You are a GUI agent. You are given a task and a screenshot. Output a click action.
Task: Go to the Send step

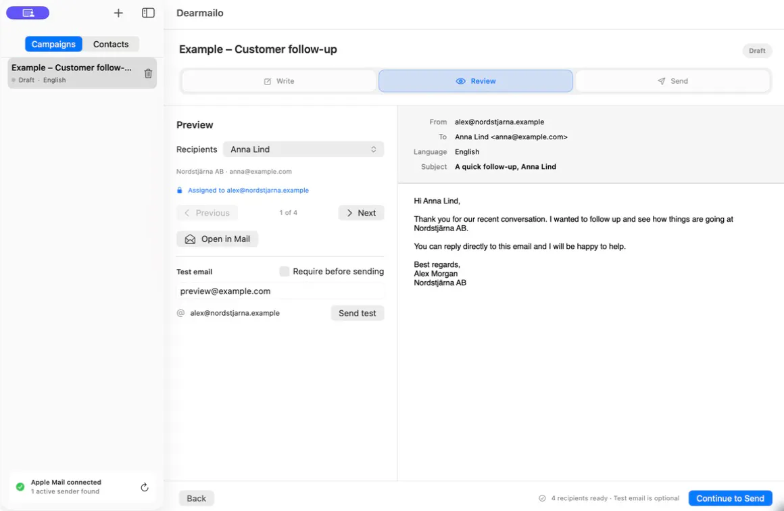[672, 81]
